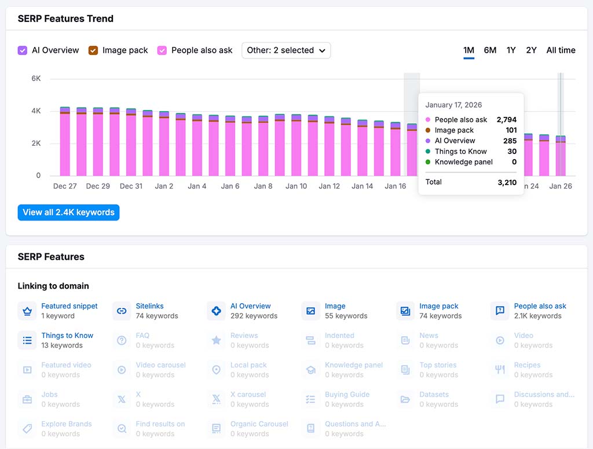593x449 pixels.
Task: Select the All time view
Action: click(561, 50)
